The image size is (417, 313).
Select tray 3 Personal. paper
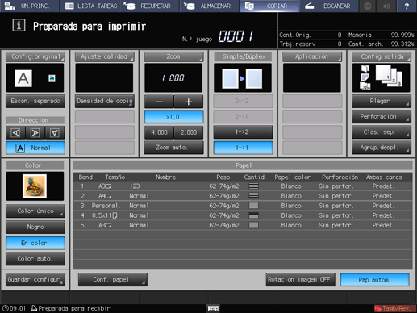243,206
